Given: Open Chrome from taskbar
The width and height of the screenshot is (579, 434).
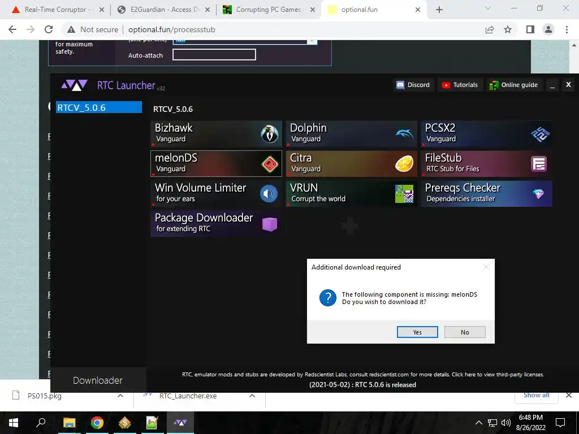Looking at the screenshot, I should [97, 423].
